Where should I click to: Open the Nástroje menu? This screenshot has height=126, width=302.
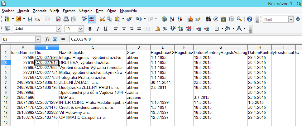(85, 11)
